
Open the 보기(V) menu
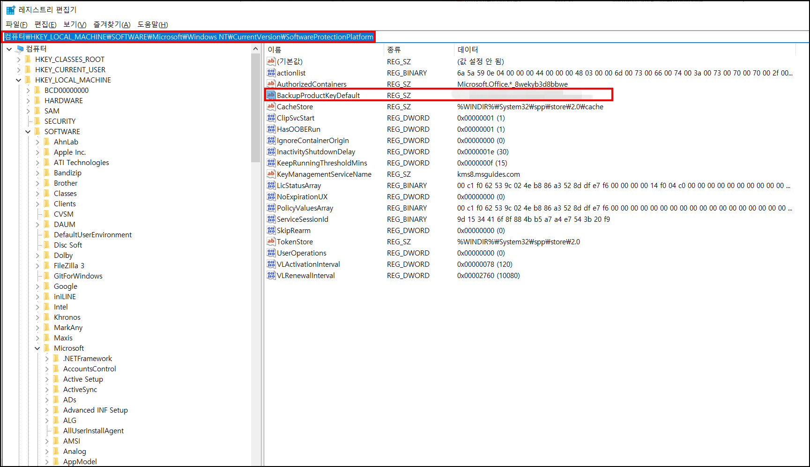tap(75, 24)
